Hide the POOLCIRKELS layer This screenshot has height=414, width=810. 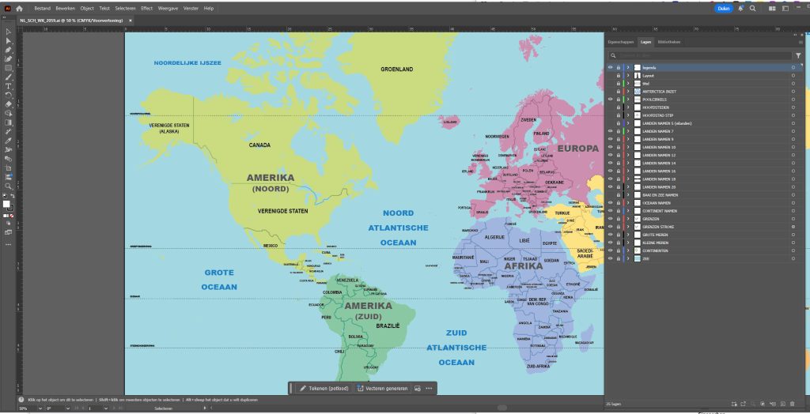[611, 99]
